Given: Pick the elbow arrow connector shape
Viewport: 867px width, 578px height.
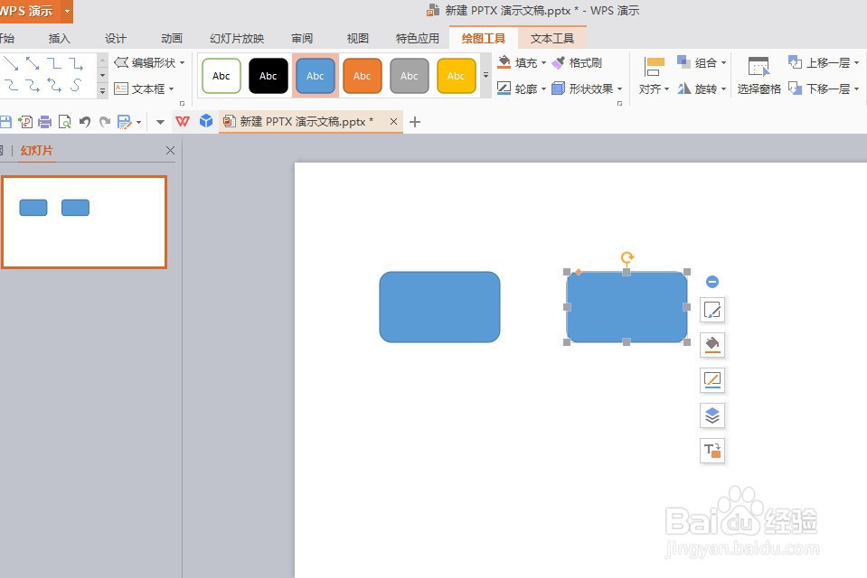Looking at the screenshot, I should click(x=76, y=63).
